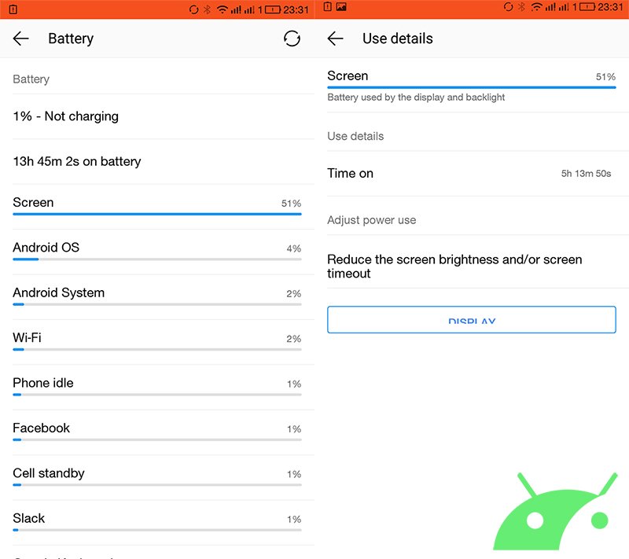Tap the Wi-Fi status icon on left screen
This screenshot has height=559, width=629.
(x=222, y=9)
